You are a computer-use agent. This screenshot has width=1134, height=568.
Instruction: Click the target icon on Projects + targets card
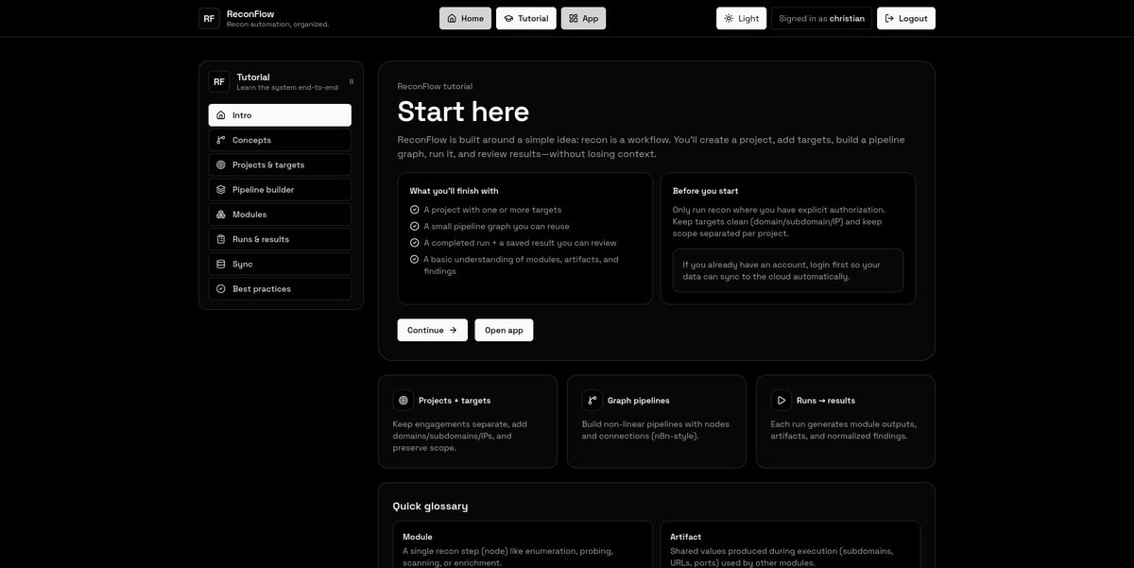[x=404, y=400]
